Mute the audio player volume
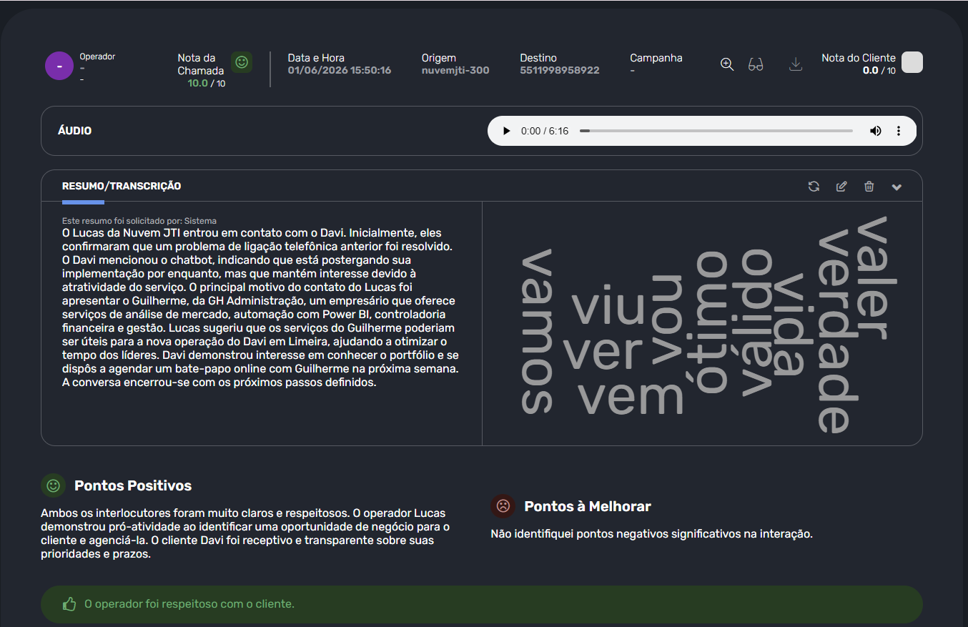The height and width of the screenshot is (627, 968). pyautogui.click(x=876, y=131)
